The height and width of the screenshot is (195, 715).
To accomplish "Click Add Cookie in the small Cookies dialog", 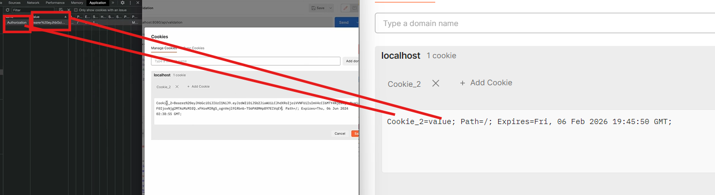I will click(198, 87).
